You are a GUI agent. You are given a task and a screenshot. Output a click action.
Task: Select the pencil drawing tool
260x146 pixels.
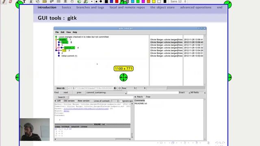4,2
